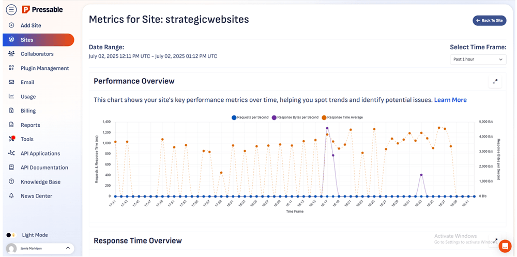Toggle the Light Mode switch
Image resolution: width=517 pixels, height=257 pixels.
tap(11, 235)
